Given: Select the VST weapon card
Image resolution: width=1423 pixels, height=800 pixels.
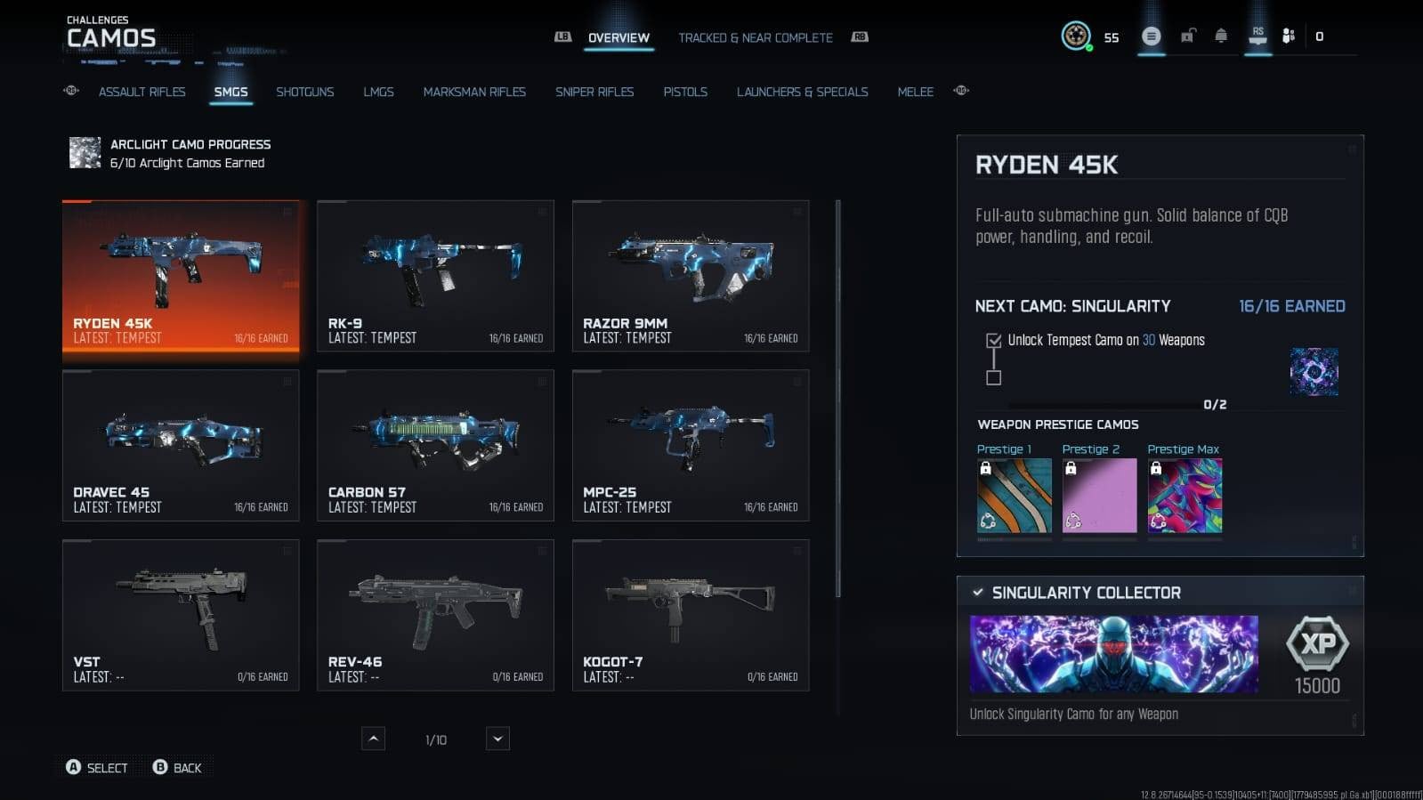Looking at the screenshot, I should coord(181,615).
